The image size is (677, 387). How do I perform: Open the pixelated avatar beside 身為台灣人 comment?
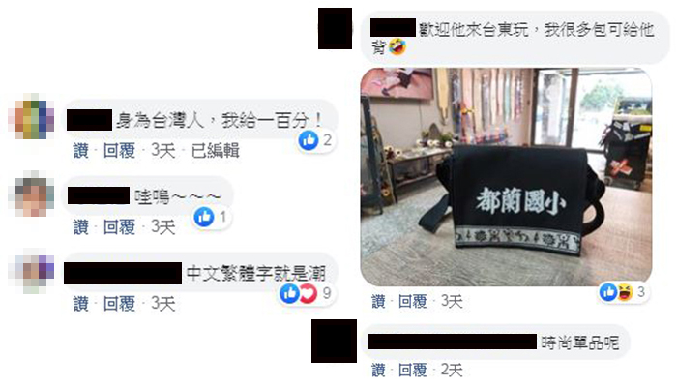point(31,117)
